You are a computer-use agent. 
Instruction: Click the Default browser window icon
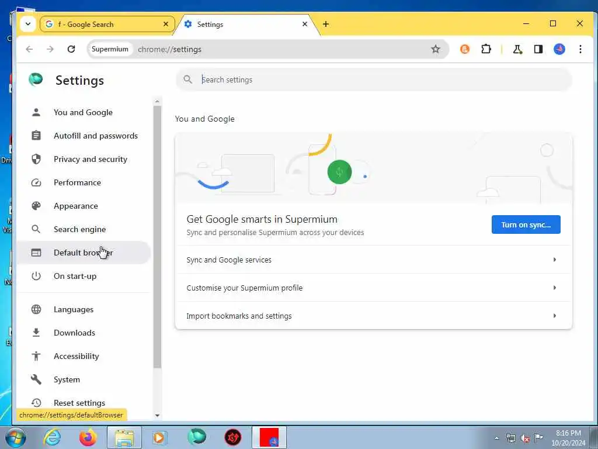click(x=36, y=253)
